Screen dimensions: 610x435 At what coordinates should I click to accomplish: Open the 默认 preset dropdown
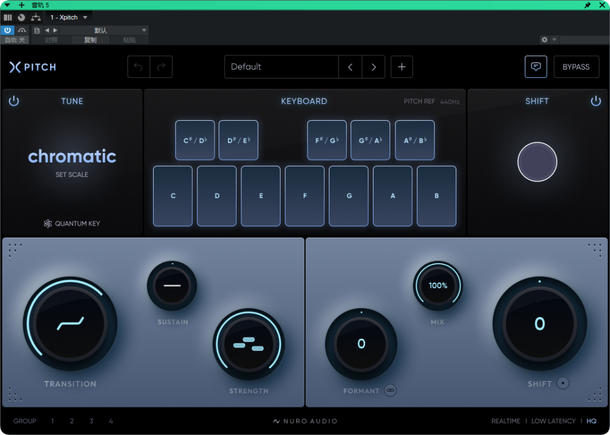point(104,30)
